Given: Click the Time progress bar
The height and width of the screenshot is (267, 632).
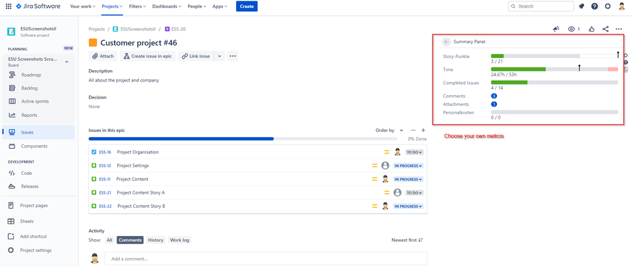Looking at the screenshot, I should click(x=555, y=69).
